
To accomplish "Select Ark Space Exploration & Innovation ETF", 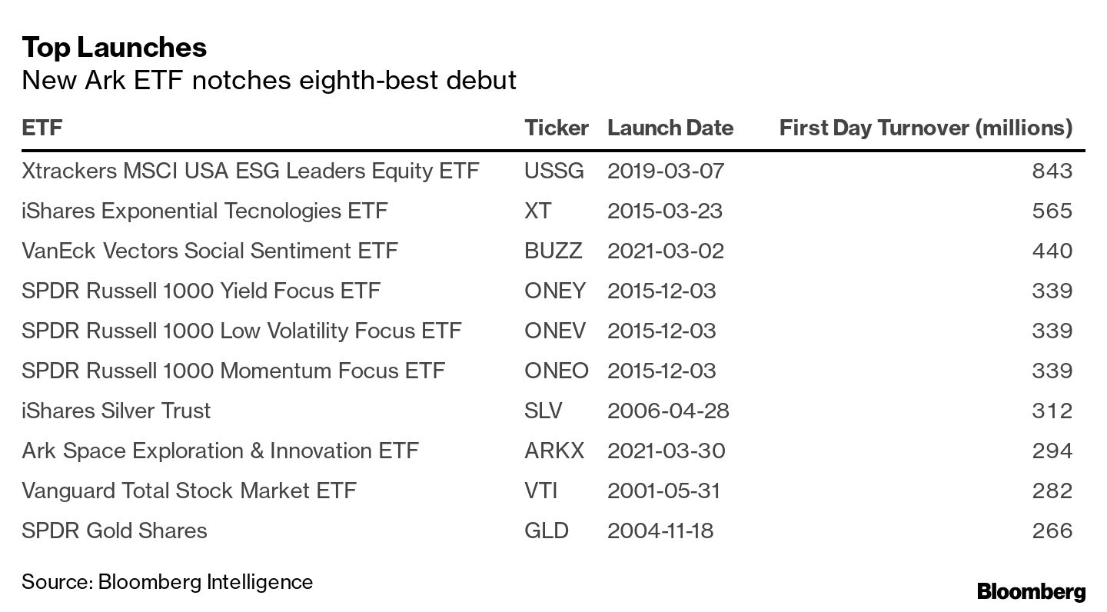I will tap(220, 451).
